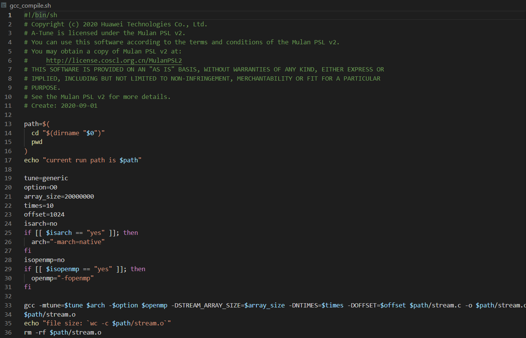Click the "# Create: 2020-09-01" comment
526x338 pixels.
point(61,106)
